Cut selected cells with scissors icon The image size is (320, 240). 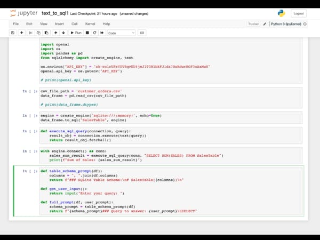[x=30, y=33]
